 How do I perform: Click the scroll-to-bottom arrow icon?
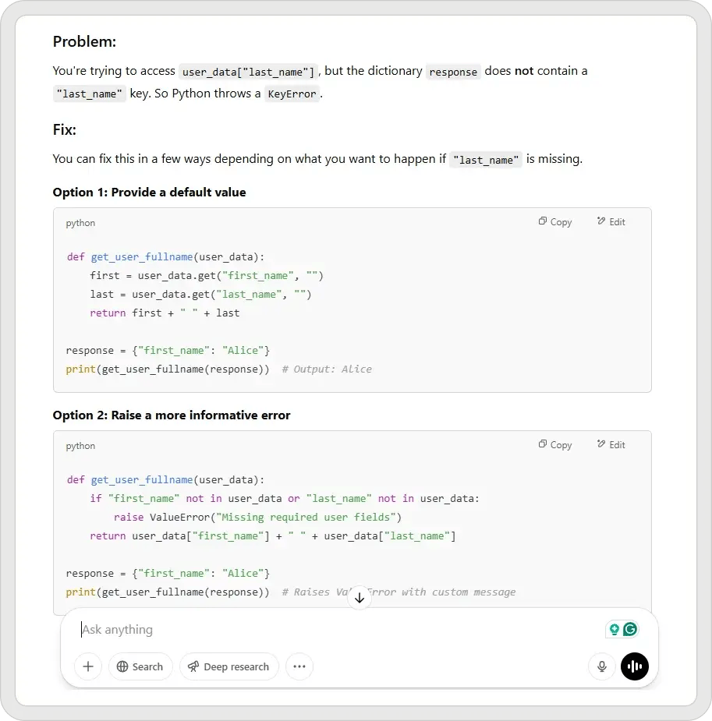[x=359, y=597]
